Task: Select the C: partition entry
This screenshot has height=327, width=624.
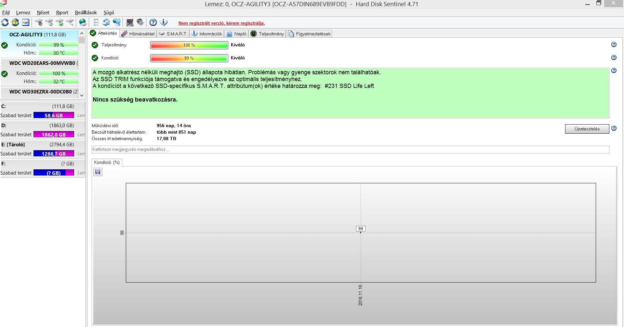Action: click(43, 111)
